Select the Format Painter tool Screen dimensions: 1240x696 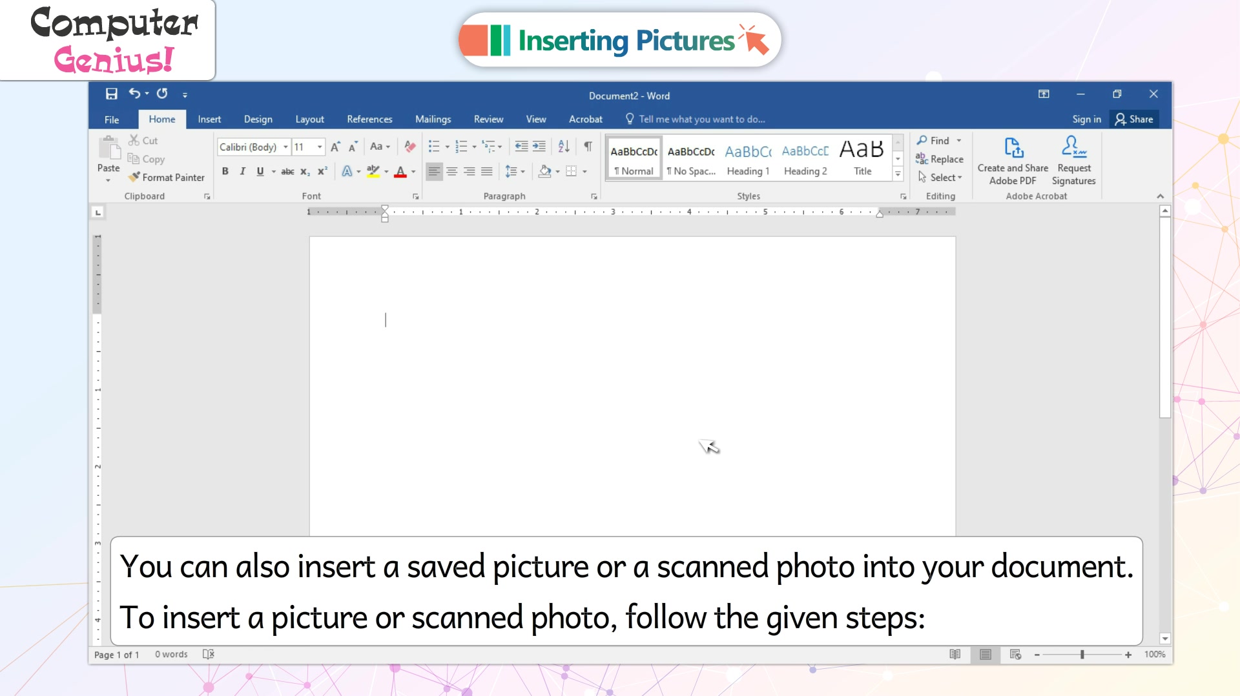click(166, 177)
